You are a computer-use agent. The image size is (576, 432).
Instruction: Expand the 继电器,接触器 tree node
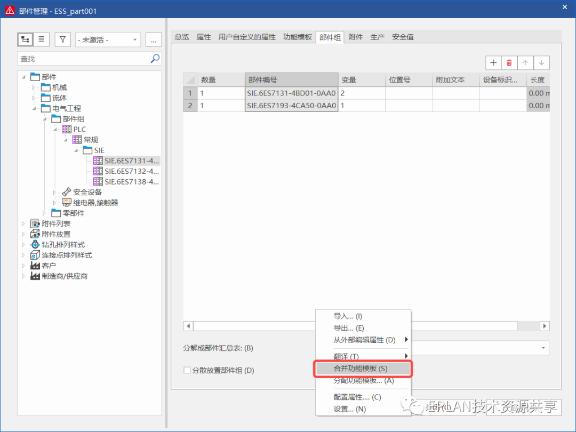55,202
